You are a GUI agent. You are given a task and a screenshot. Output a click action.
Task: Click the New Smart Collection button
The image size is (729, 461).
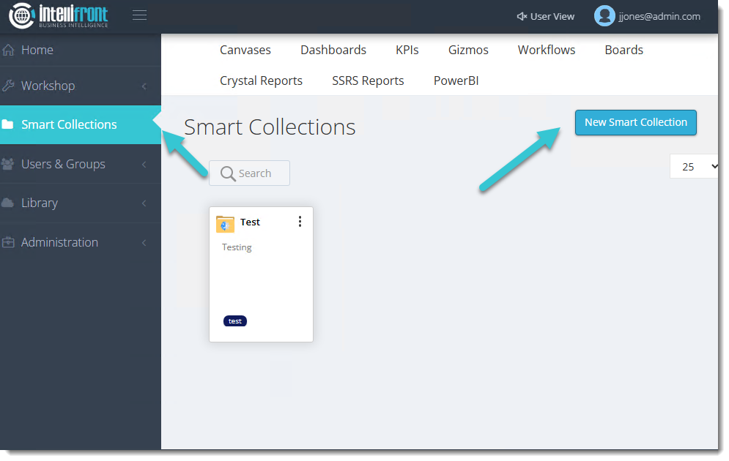coord(635,122)
